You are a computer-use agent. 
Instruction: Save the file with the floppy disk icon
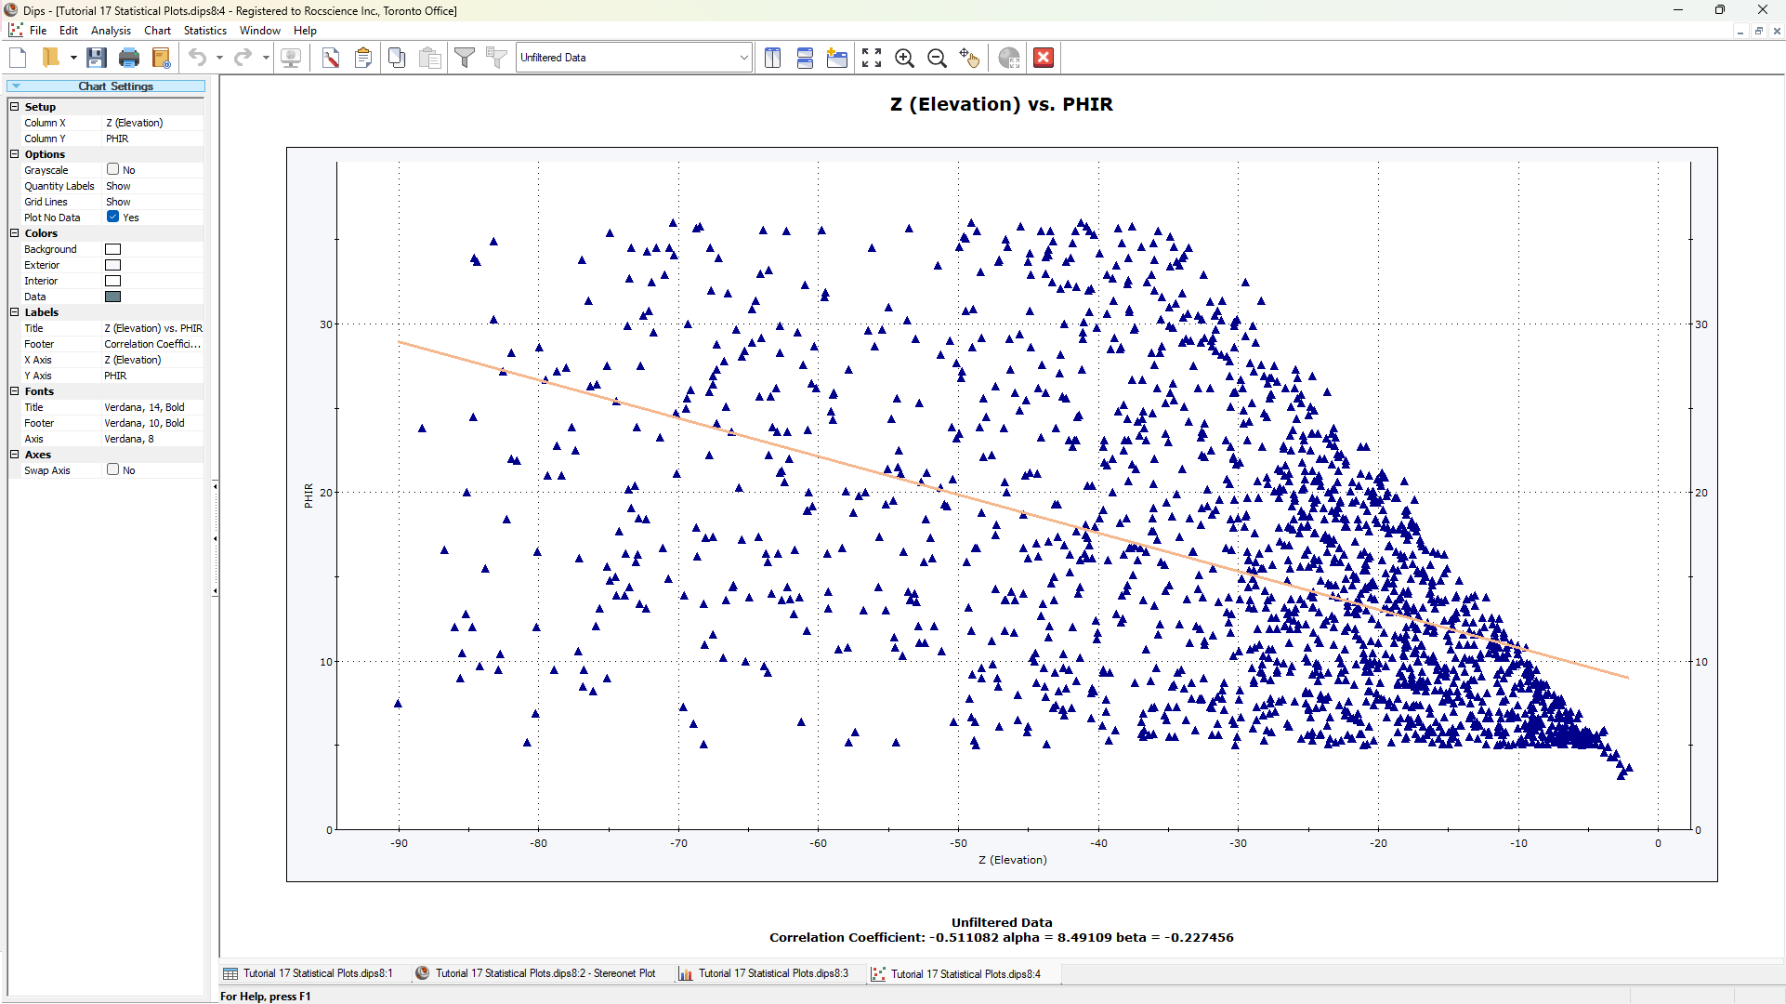(96, 58)
